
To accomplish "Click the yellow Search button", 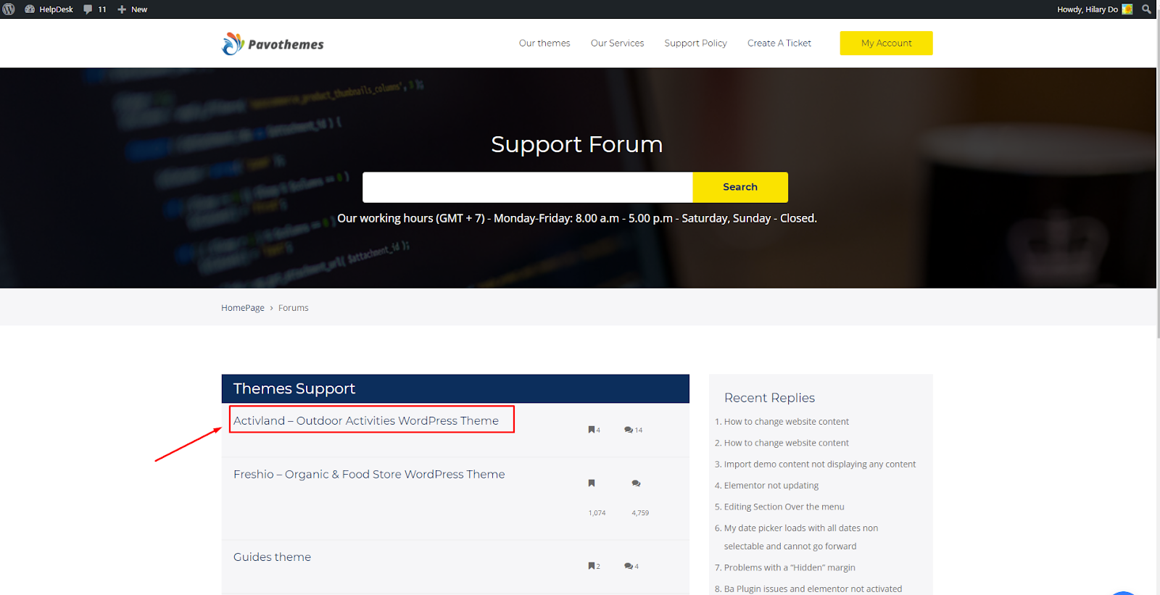I will click(740, 187).
